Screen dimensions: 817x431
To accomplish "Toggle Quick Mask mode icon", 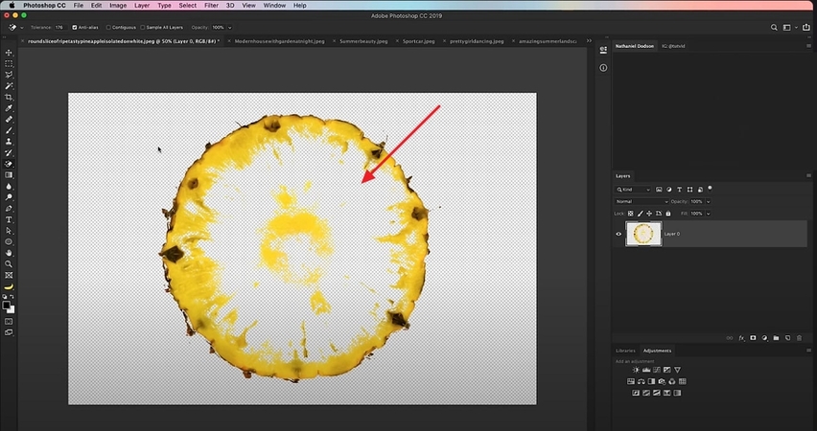I will click(x=9, y=322).
